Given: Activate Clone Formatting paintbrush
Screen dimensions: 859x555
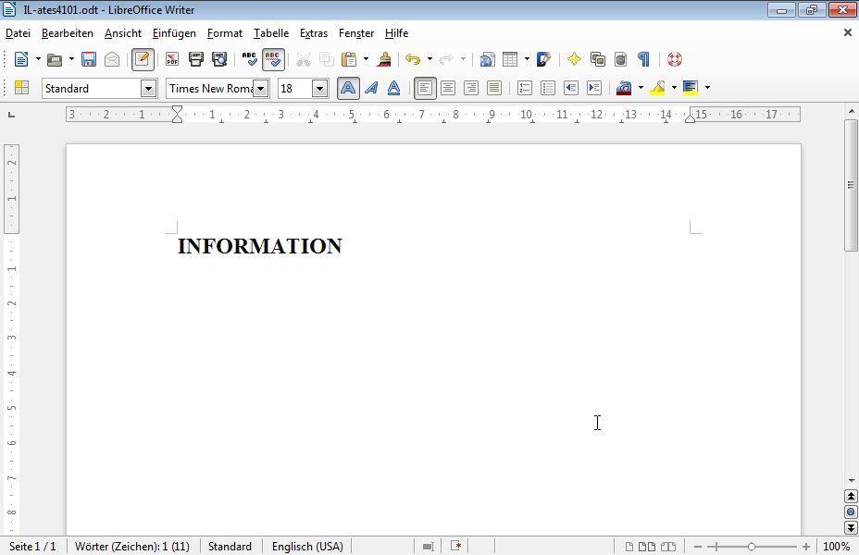Looking at the screenshot, I should pyautogui.click(x=384, y=59).
